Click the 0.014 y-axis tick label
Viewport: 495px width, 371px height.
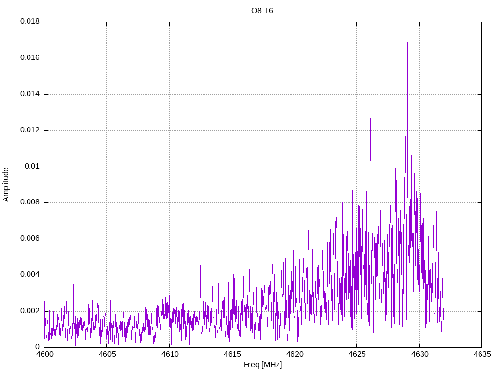[x=30, y=94]
